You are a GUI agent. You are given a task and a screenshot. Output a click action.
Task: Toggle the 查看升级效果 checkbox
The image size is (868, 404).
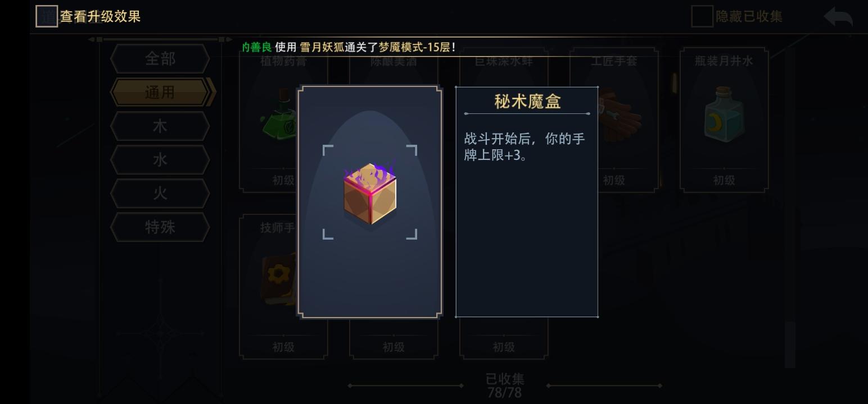point(47,16)
